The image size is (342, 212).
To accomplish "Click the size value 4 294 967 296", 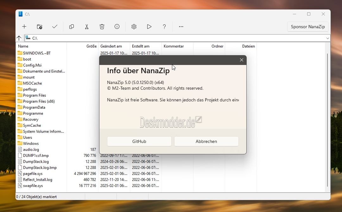I will tap(85, 174).
